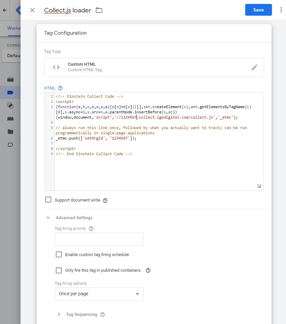Image resolution: width=286 pixels, height=324 pixels.
Task: Open the Folders icon in the sidebar
Action: 10,132
